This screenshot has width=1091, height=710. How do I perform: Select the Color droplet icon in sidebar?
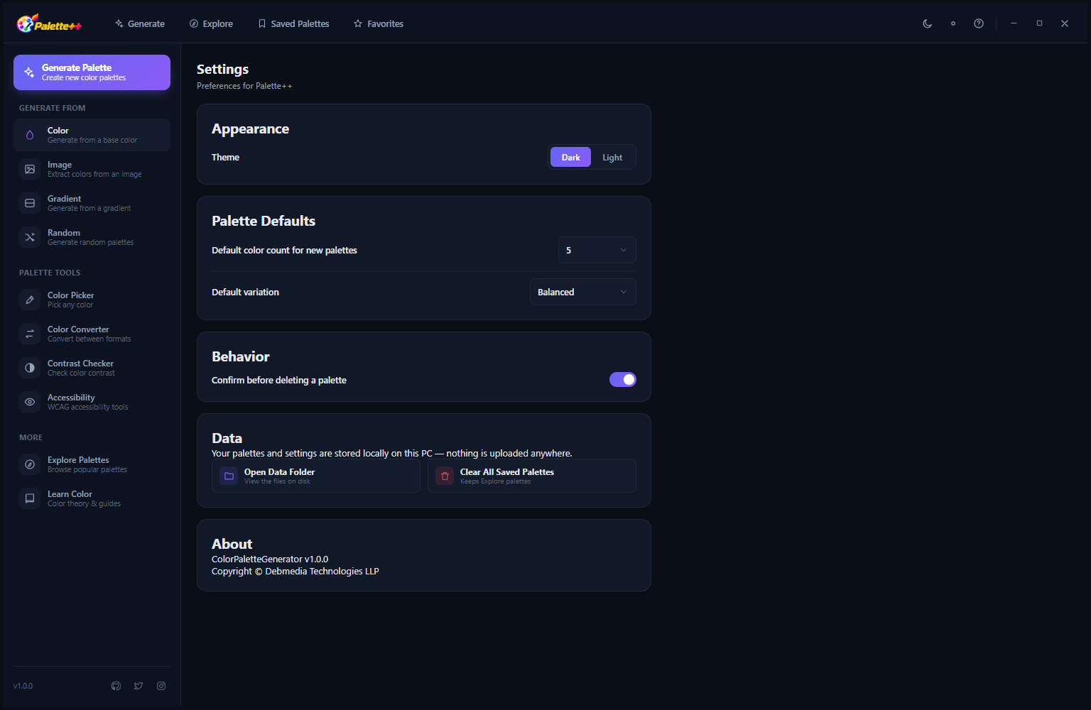[x=30, y=135]
